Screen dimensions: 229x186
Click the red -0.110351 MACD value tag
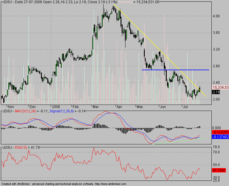click(220, 132)
